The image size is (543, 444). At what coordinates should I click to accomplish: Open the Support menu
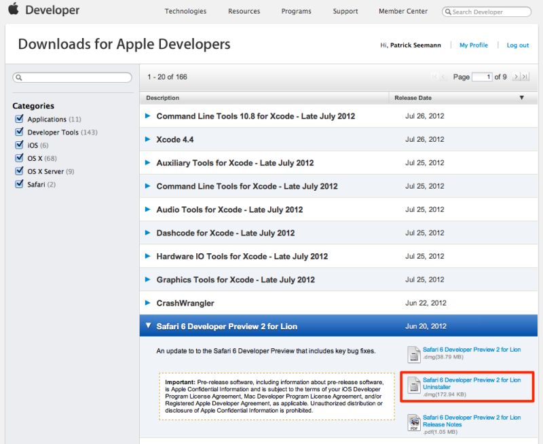pyautogui.click(x=345, y=11)
